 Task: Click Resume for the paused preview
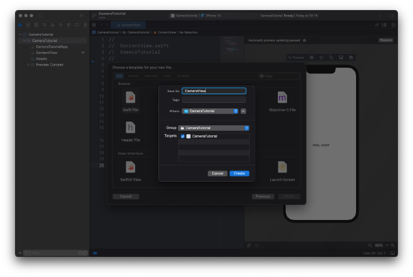(x=385, y=40)
